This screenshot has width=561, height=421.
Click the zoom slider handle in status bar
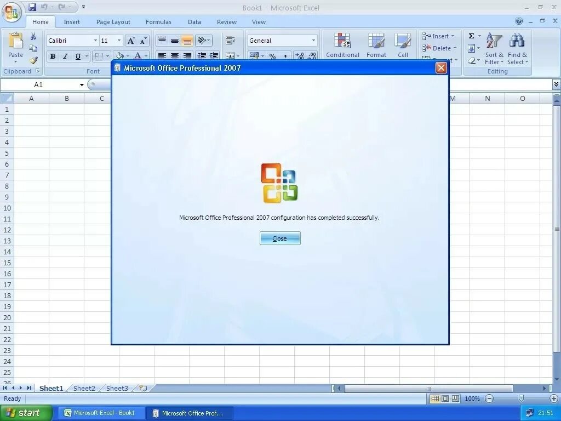click(521, 399)
